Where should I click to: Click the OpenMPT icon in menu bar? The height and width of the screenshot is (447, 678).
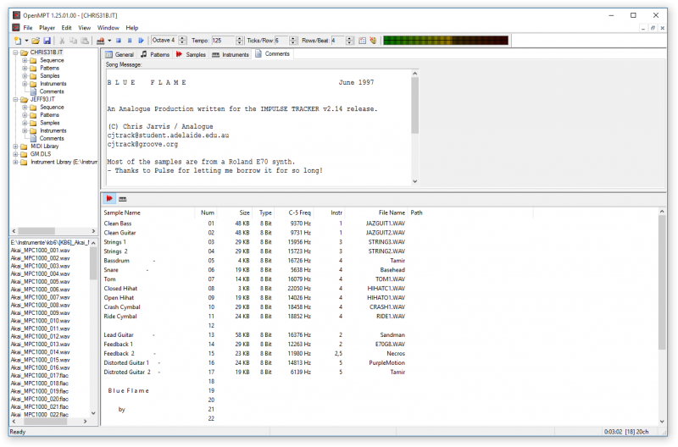(16, 28)
